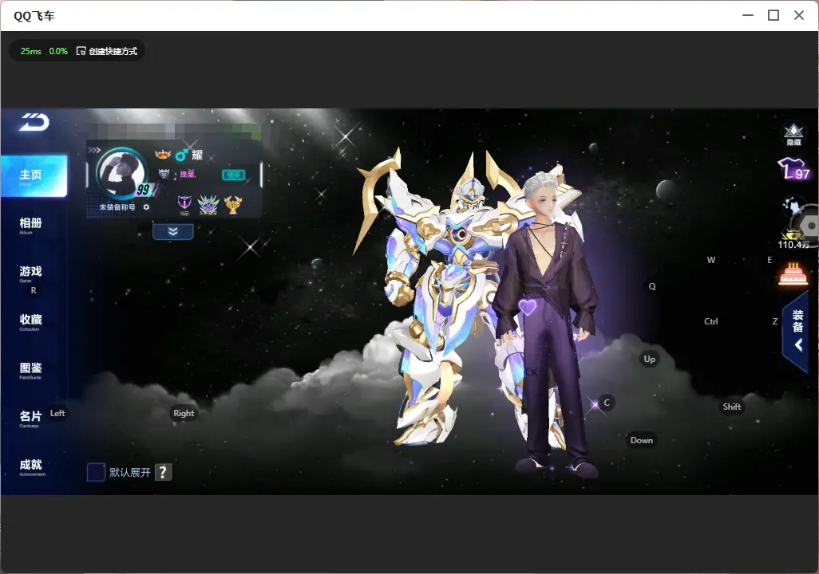Click the player avatar portrait
The height and width of the screenshot is (574, 819).
tap(121, 173)
